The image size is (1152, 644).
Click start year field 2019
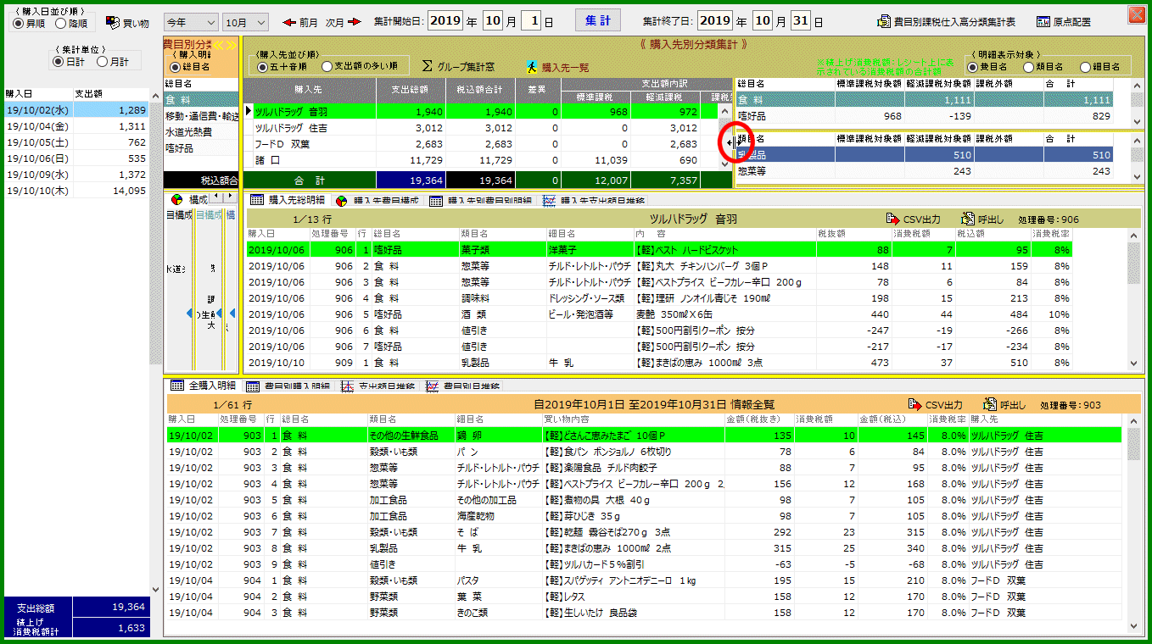pos(445,21)
